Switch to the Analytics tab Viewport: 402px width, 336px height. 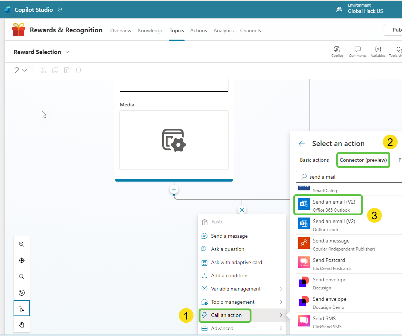pos(224,30)
